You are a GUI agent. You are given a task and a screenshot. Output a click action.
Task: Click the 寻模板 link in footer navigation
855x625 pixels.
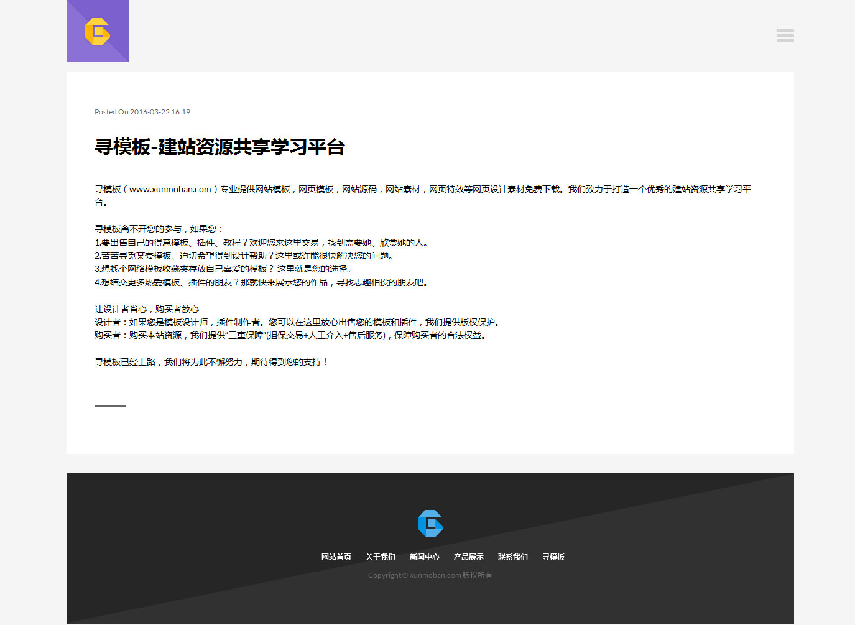pyautogui.click(x=553, y=557)
